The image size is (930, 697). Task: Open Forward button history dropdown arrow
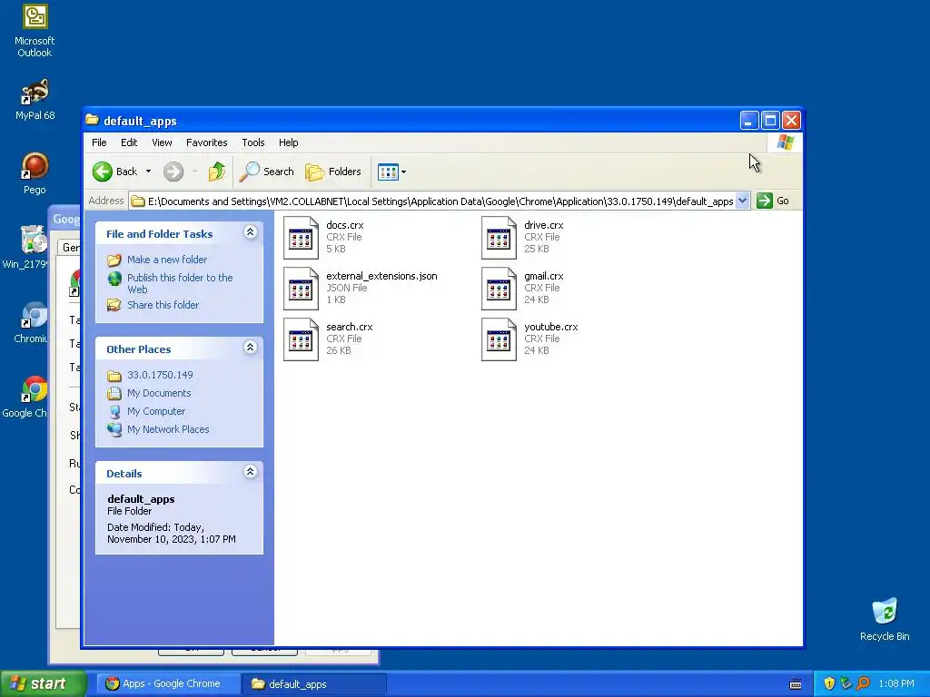click(x=194, y=172)
